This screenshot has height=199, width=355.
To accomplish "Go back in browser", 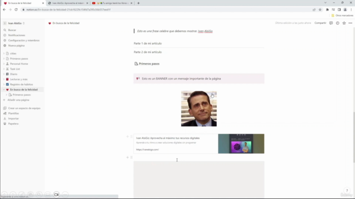I will pos(4,10).
